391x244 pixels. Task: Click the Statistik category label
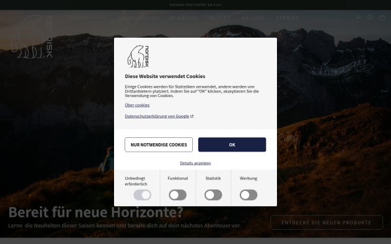pos(213,178)
